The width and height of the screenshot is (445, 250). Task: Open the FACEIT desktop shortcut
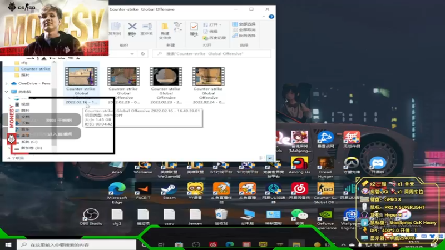143,191
